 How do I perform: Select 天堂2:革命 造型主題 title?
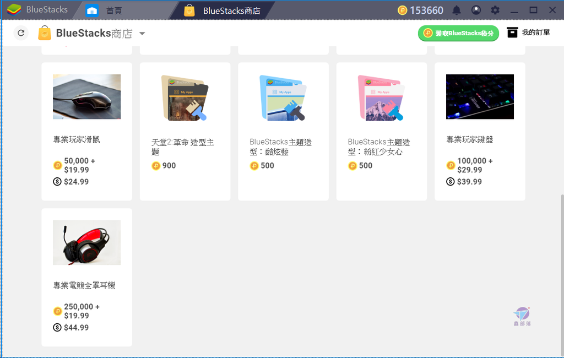click(x=183, y=147)
